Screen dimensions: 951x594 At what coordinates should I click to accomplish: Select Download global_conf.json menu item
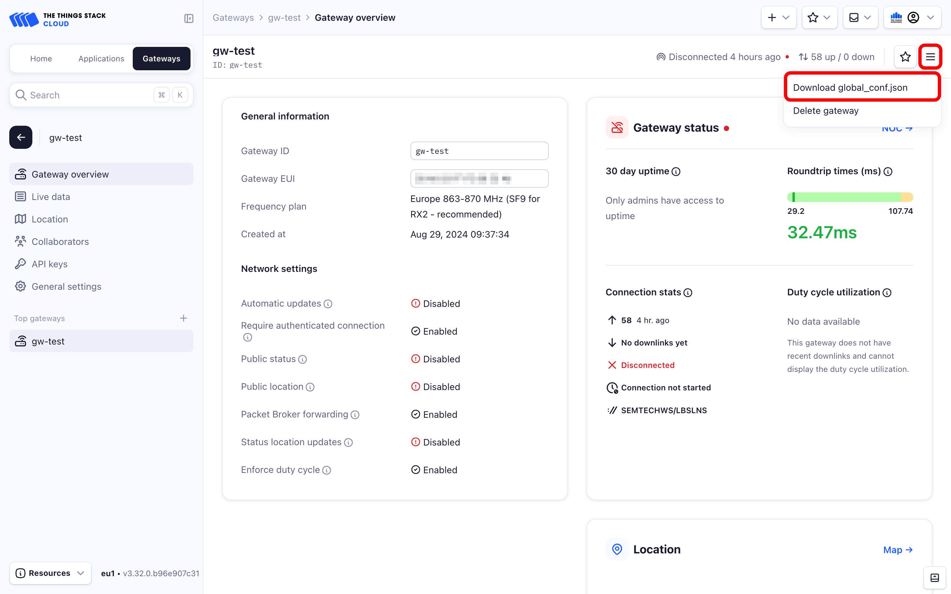[x=850, y=87]
